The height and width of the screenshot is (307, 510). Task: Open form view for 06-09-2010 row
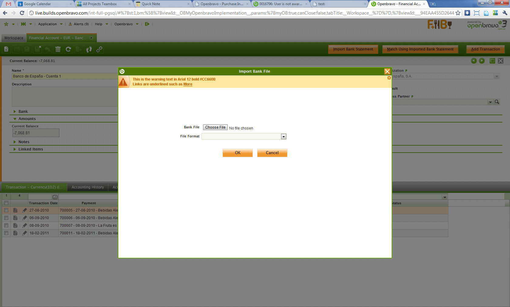click(x=15, y=218)
